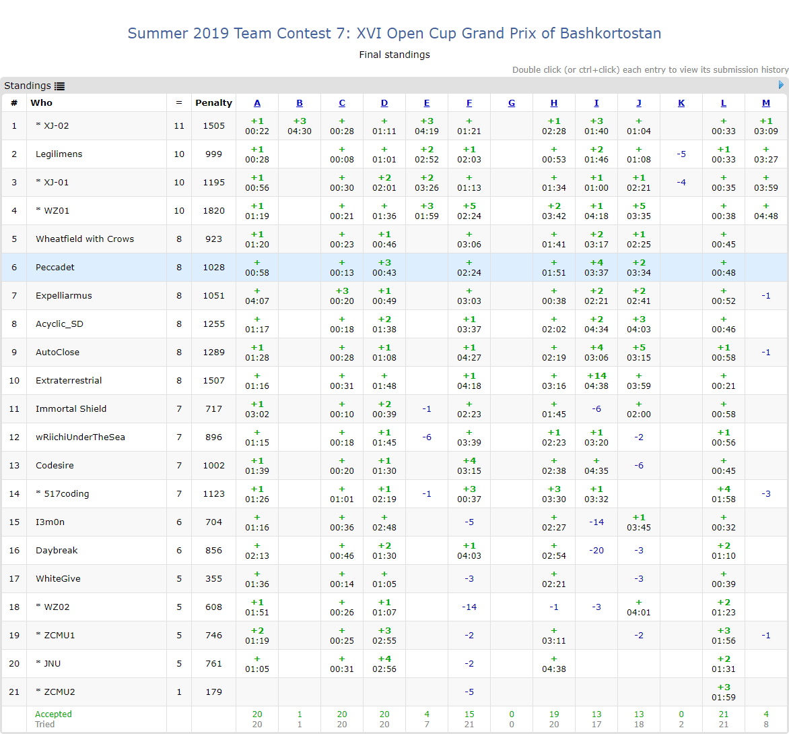Click the Wheatfield with Crows team name
The image size is (789, 734).
pyautogui.click(x=85, y=239)
